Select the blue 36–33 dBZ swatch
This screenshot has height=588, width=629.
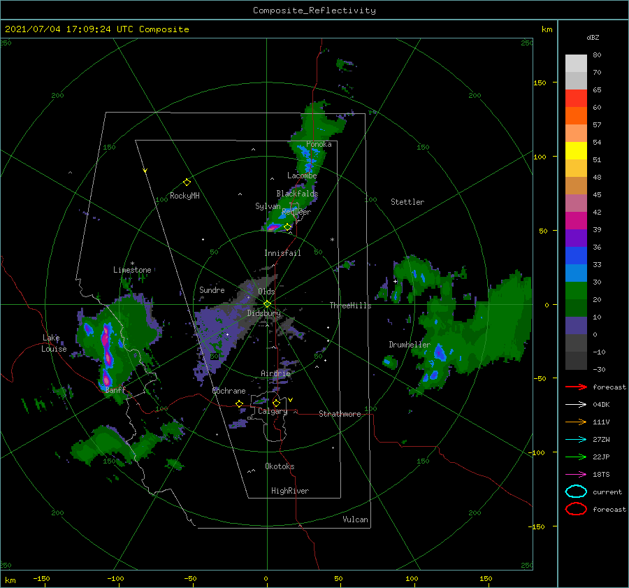[576, 255]
